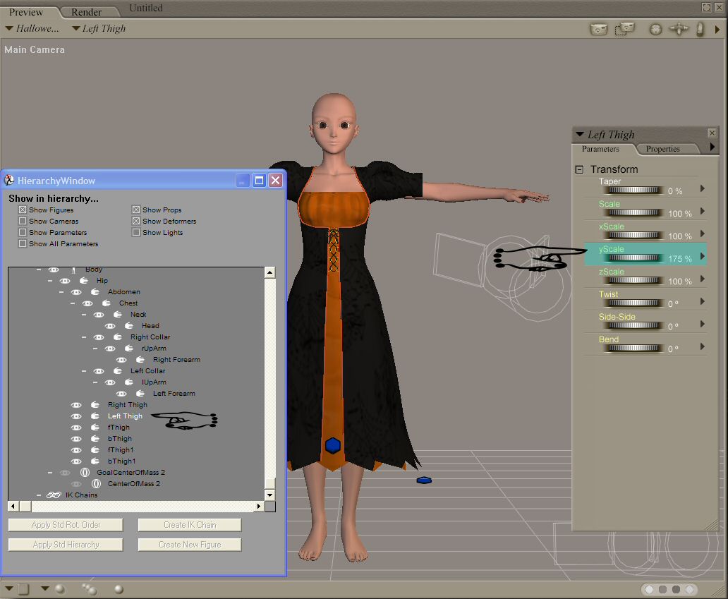728x599 pixels.
Task: Enable the Show Cameras checkbox
Action: [23, 222]
